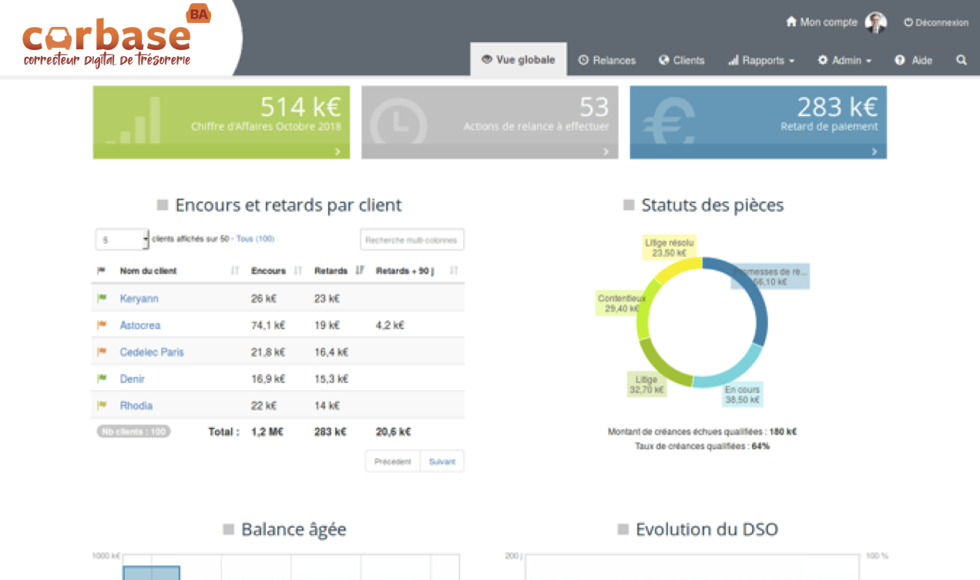Open client Keryann
The image size is (980, 580).
[139, 298]
